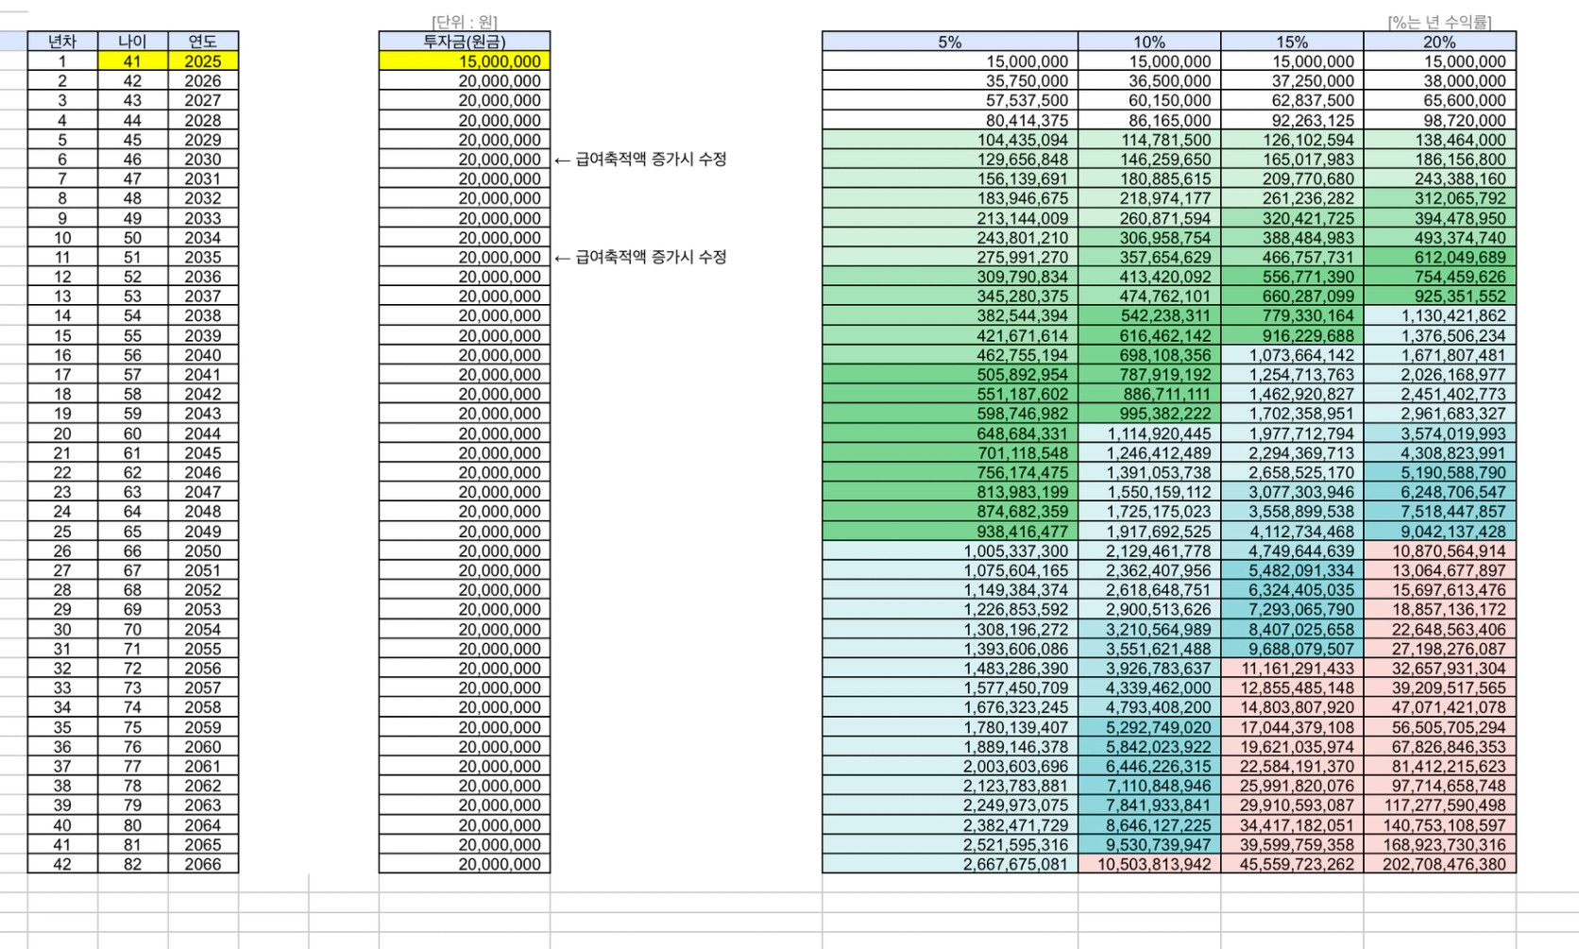This screenshot has width=1579, height=949.
Task: Click the 연도 column header cell
Action: pyautogui.click(x=203, y=42)
